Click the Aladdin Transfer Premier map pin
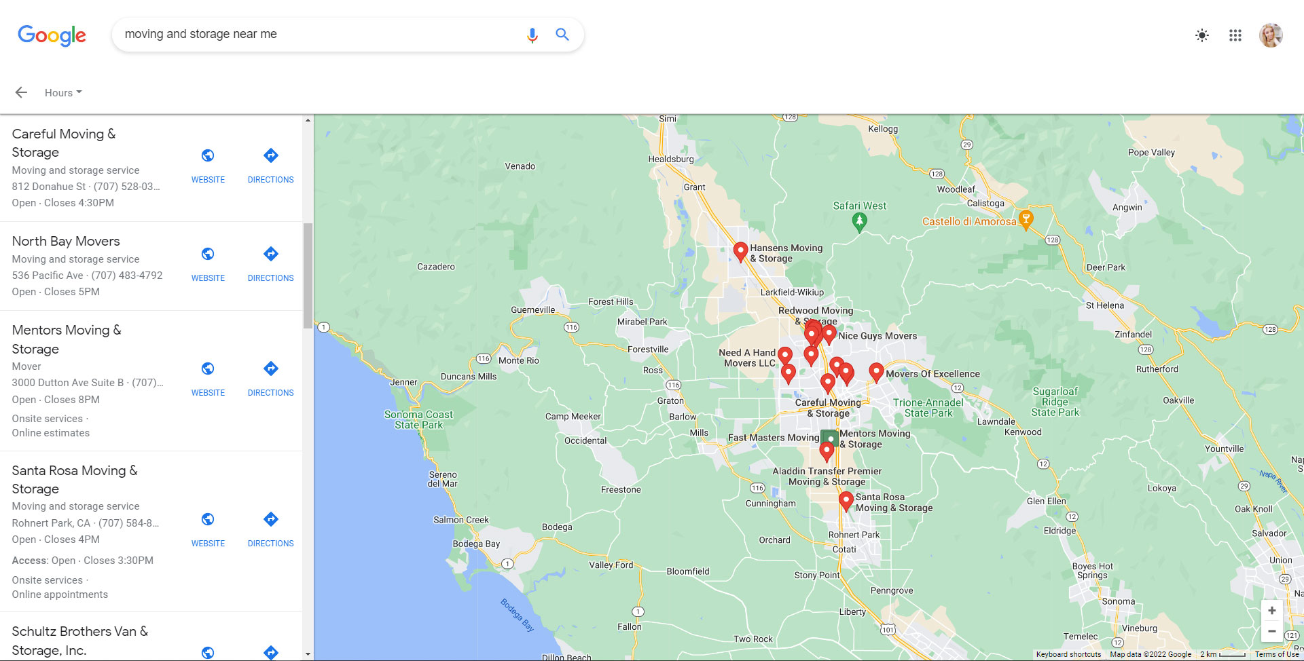1304x661 pixels. pyautogui.click(x=827, y=452)
